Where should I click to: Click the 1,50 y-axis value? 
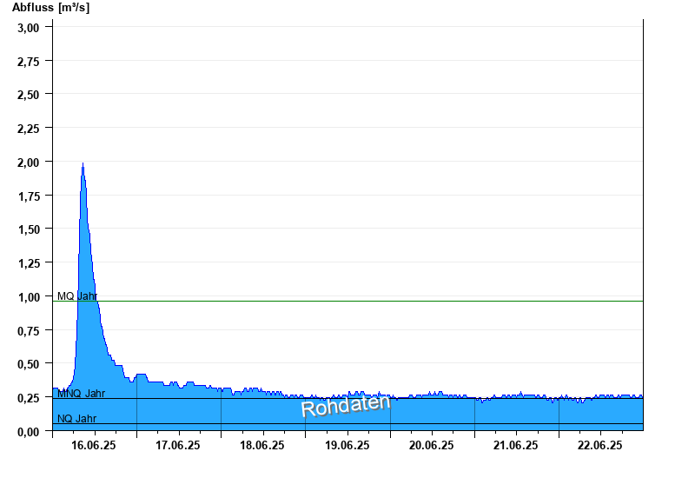tap(29, 229)
